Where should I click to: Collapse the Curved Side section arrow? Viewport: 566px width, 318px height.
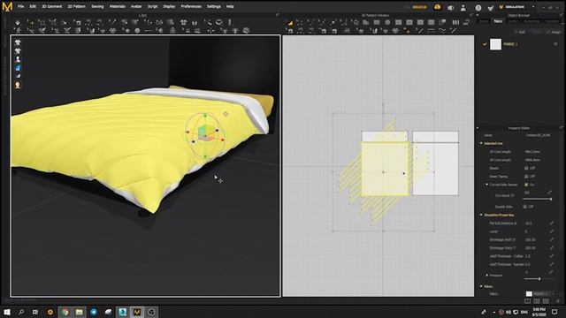pyautogui.click(x=486, y=185)
